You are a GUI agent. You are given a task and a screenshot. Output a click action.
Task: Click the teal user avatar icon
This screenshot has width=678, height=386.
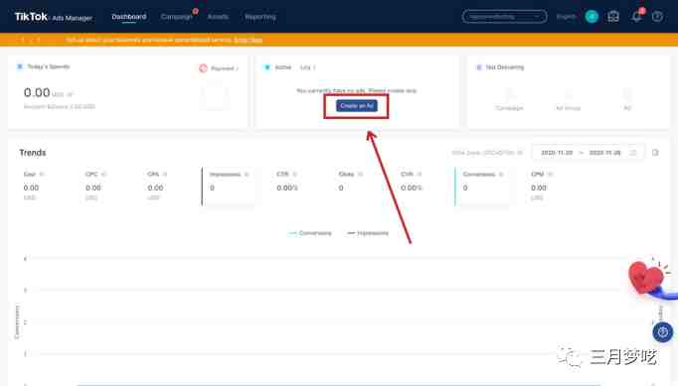click(x=592, y=17)
